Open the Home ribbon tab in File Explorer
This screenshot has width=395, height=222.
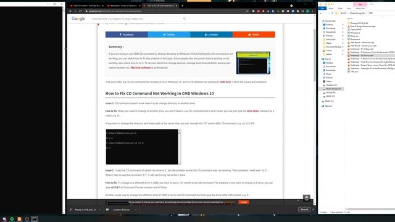coord(331,8)
